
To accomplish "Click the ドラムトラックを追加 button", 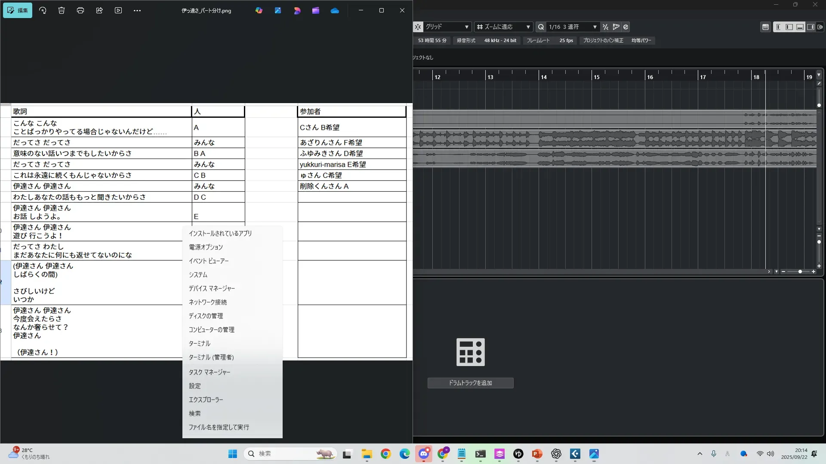I will pyautogui.click(x=470, y=383).
